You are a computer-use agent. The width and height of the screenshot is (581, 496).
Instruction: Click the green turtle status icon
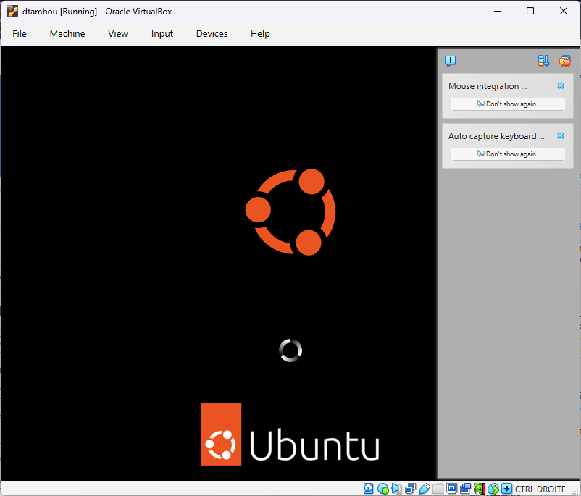480,489
